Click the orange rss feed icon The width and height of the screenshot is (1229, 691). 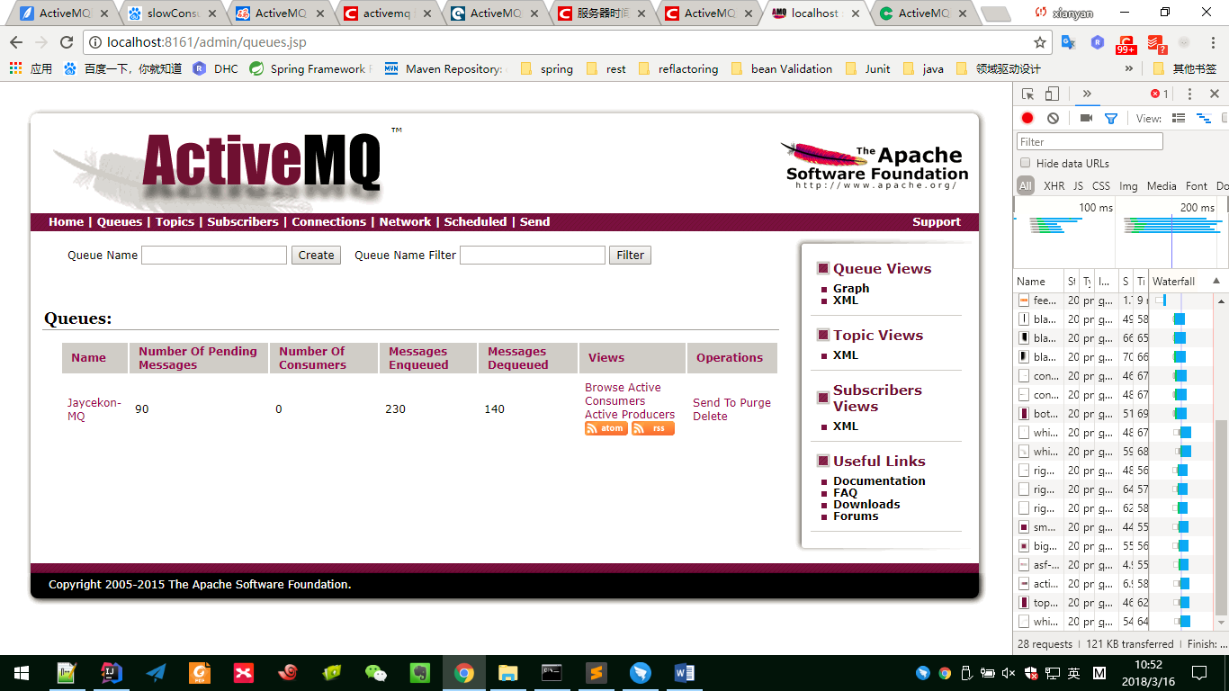(653, 428)
